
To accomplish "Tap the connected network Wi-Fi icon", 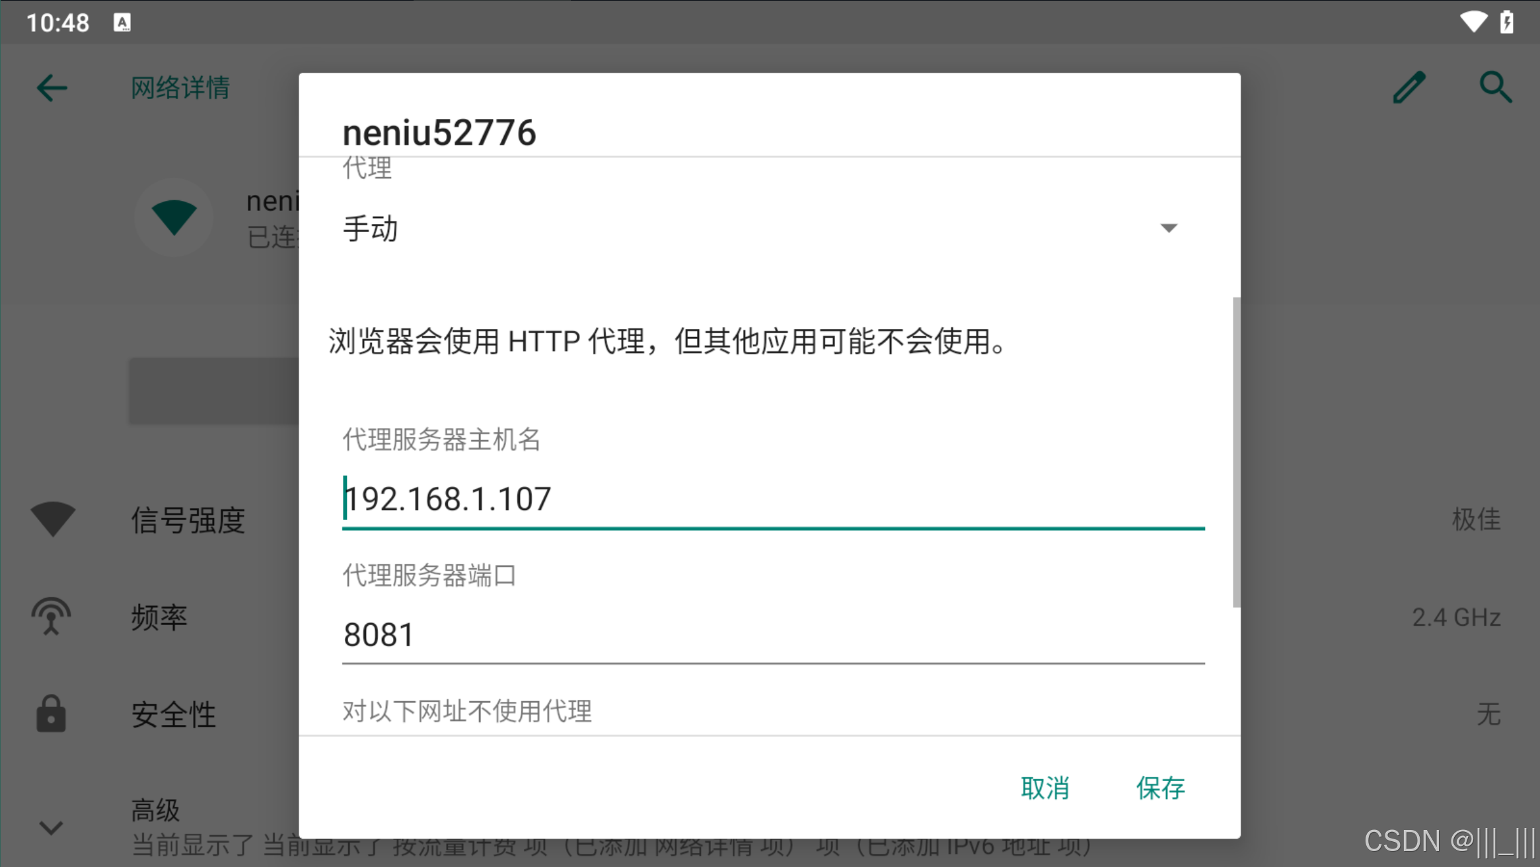I will pyautogui.click(x=174, y=217).
